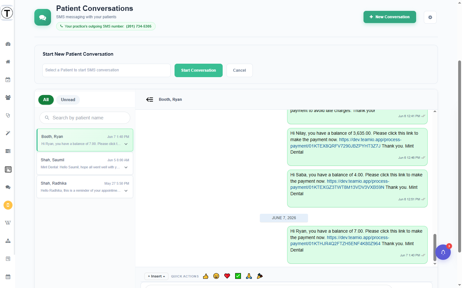Select the Shah, Radhika conversation name
The image size is (462, 288).
point(54,183)
